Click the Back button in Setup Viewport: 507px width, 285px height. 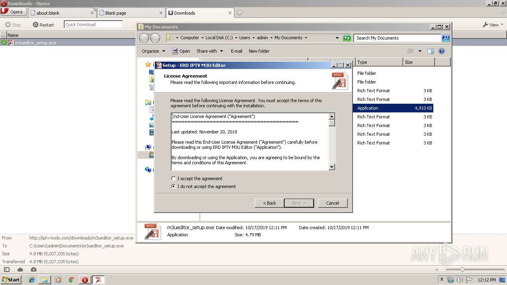[269, 203]
